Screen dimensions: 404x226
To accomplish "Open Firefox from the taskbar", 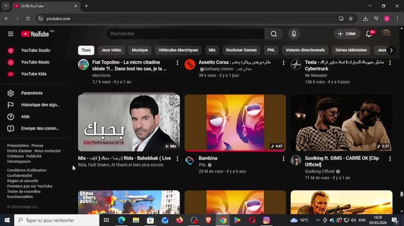I will pyautogui.click(x=179, y=220).
